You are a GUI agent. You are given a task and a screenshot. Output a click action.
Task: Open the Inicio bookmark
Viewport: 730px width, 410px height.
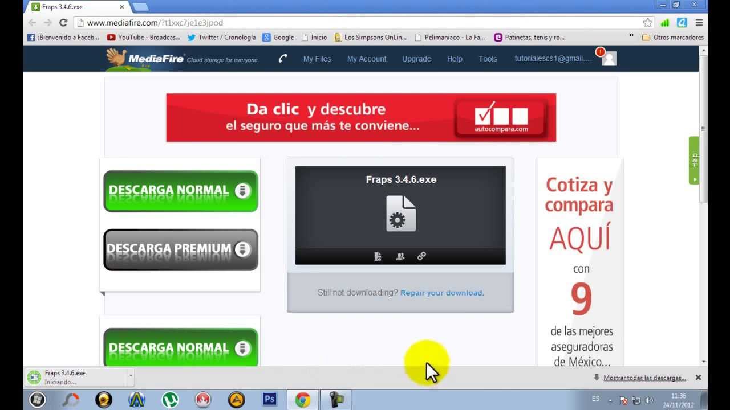coord(314,37)
